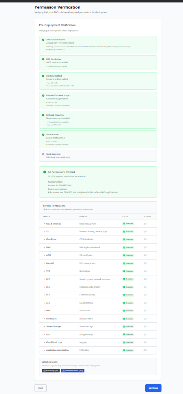Click the clock icon beside Stack Detection
Viewport: 183px width, 394px height.
click(43, 154)
